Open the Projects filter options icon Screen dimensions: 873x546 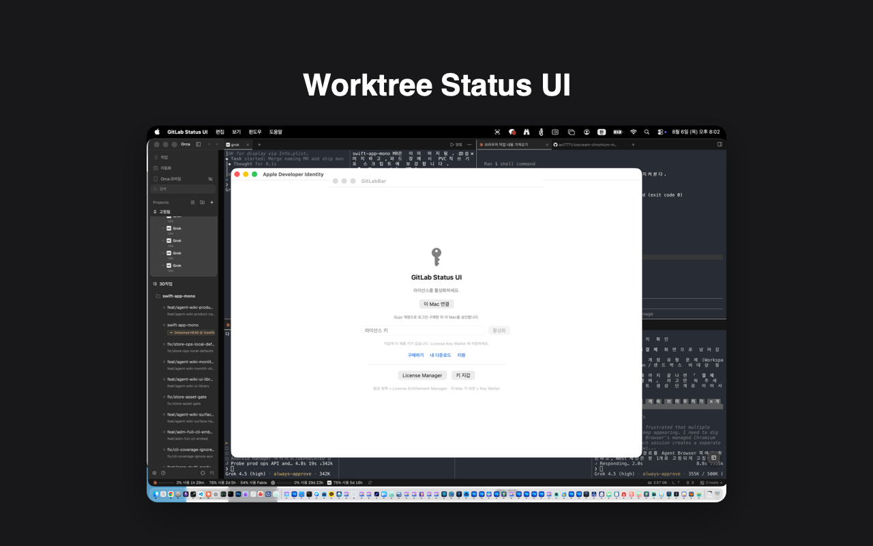coord(192,202)
